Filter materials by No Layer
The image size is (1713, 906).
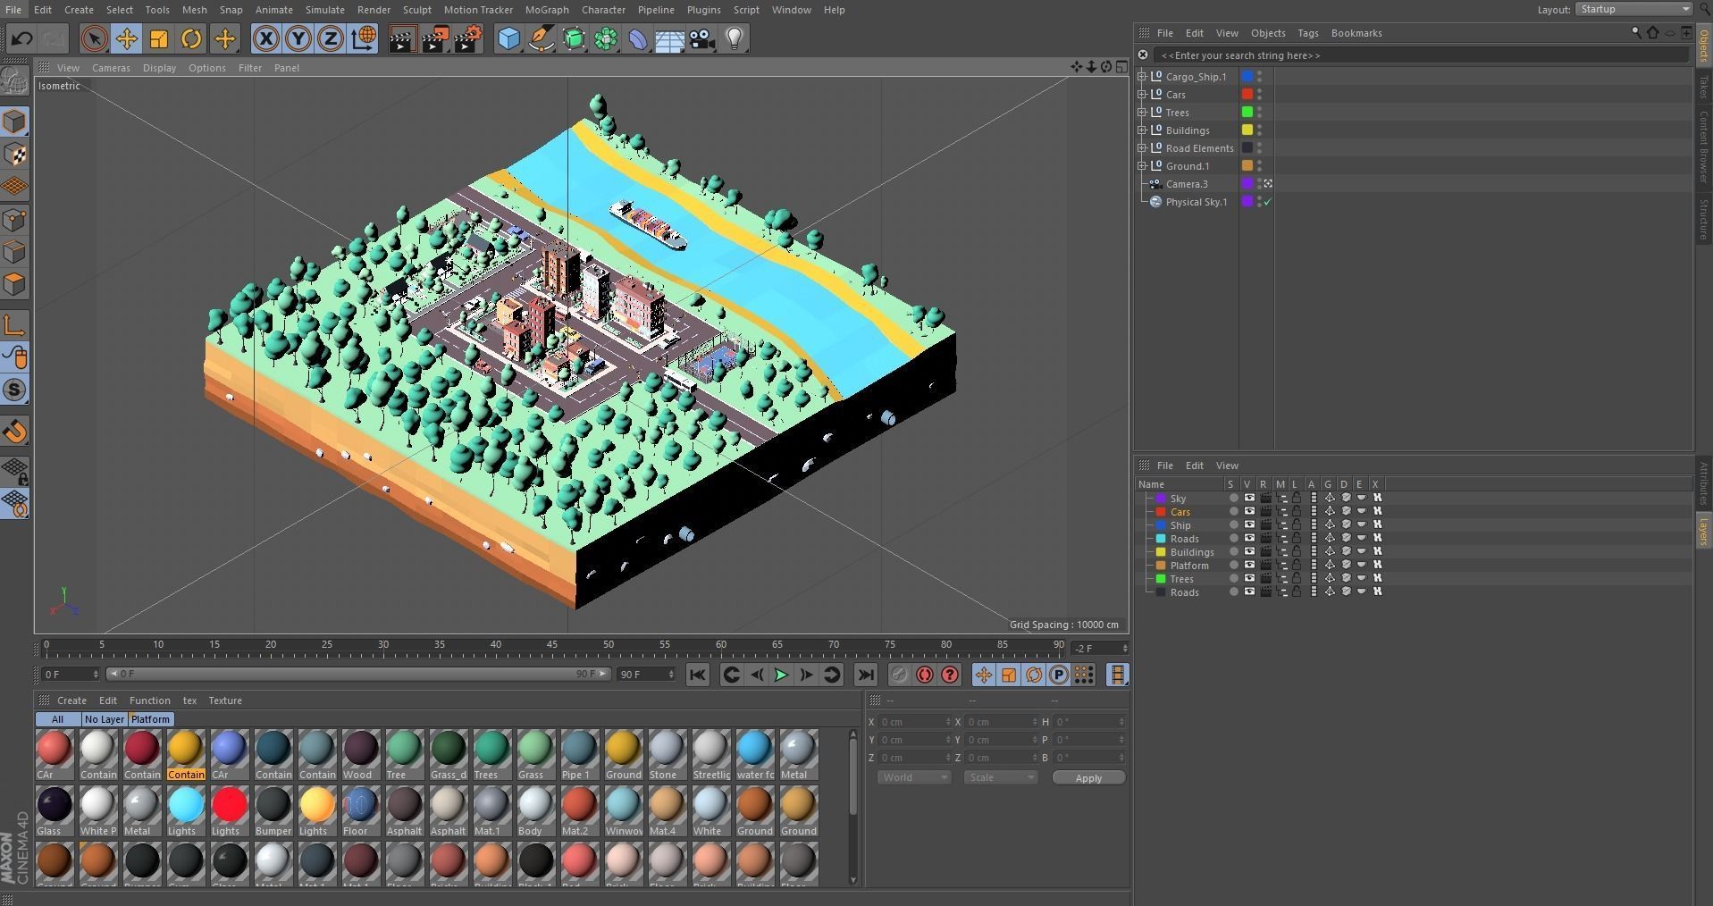[105, 719]
